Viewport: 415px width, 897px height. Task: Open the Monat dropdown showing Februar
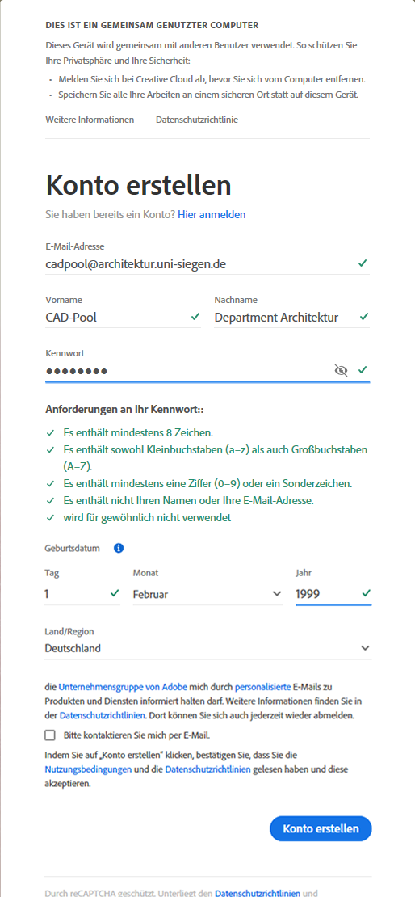point(207,594)
